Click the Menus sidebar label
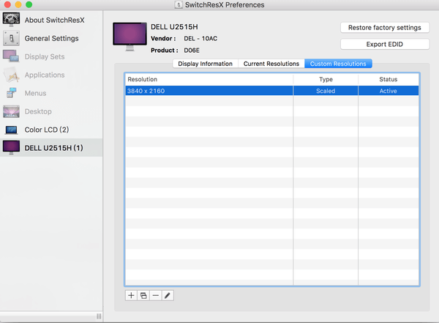This screenshot has height=323, width=439. [35, 93]
